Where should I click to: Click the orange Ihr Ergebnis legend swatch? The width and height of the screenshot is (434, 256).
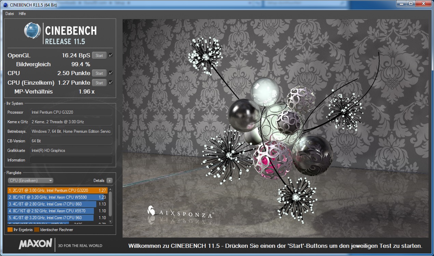click(x=10, y=230)
